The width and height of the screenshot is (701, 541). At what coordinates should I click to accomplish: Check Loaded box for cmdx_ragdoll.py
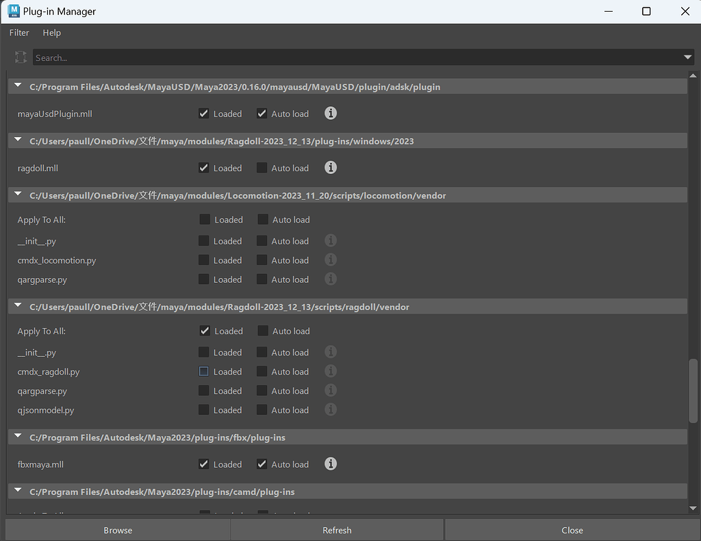pos(203,372)
